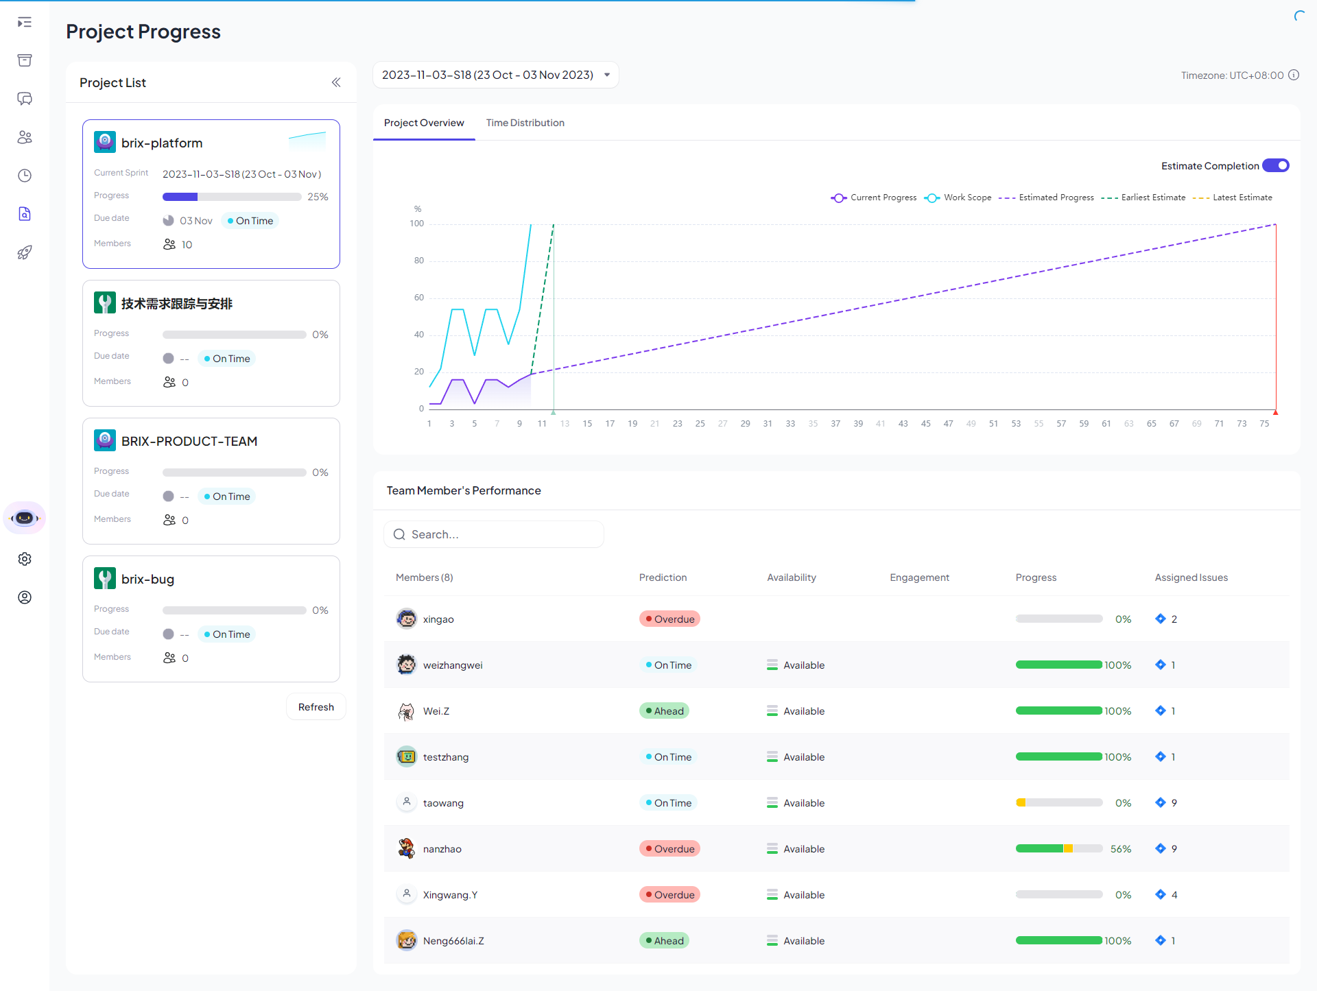1317x991 pixels.
Task: Click testzhang's avatar
Action: (407, 756)
